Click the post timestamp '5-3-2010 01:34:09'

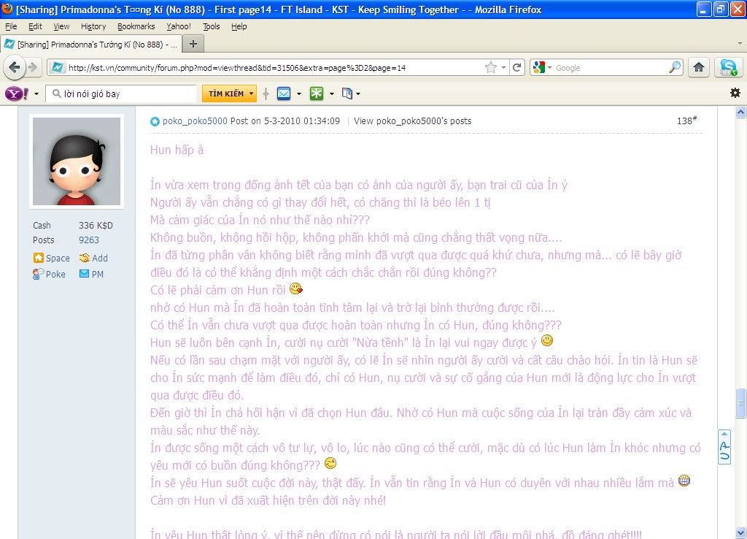click(x=302, y=121)
